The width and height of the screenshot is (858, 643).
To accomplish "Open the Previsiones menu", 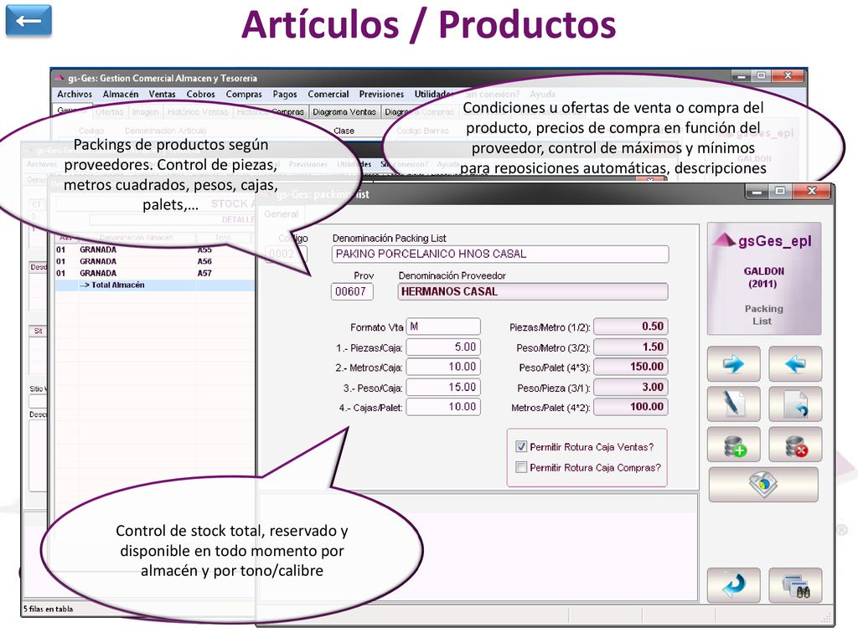I will pyautogui.click(x=381, y=94).
